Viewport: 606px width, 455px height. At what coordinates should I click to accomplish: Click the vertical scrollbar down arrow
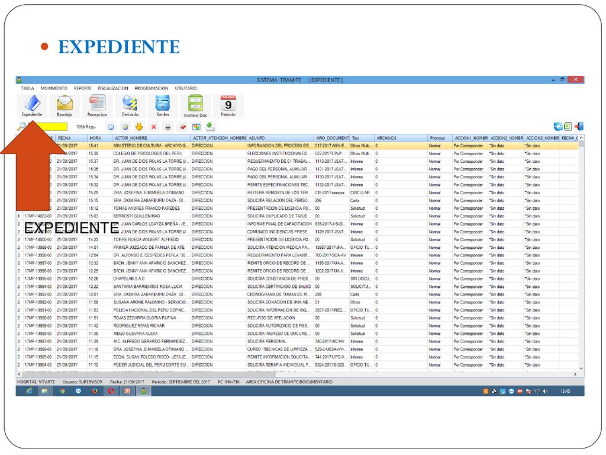tap(581, 369)
